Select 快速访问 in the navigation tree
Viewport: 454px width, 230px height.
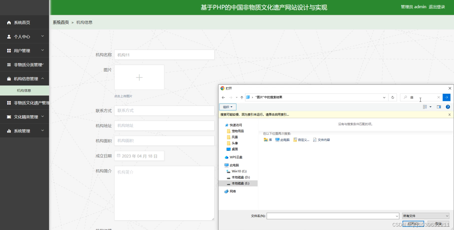click(236, 125)
